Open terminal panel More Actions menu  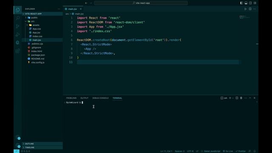click(246, 98)
